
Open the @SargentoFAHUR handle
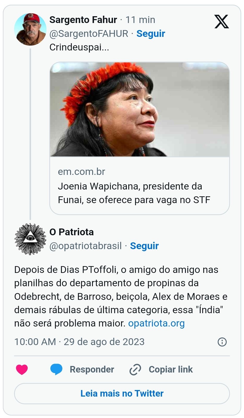pos(89,34)
